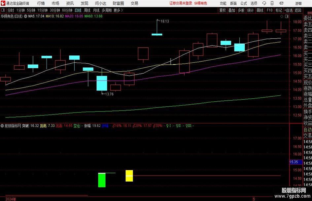Open the 市场 menu
The width and height of the screenshot is (312, 201).
(x=55, y=3)
